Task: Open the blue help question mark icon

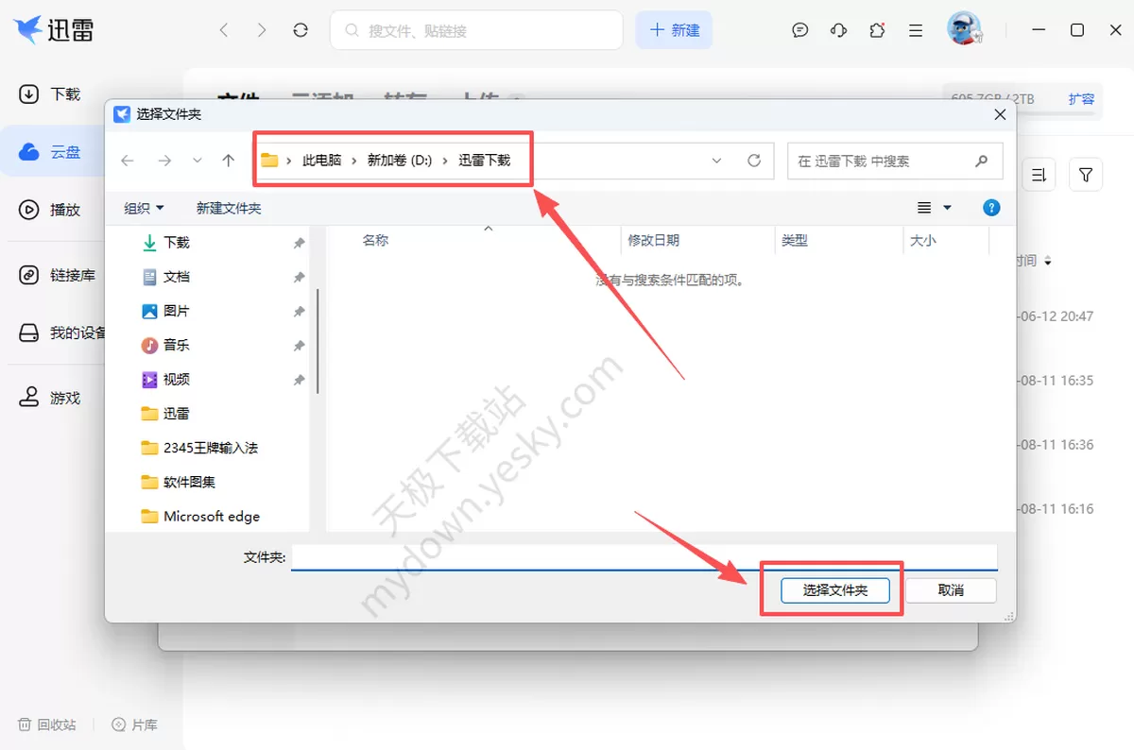Action: click(x=991, y=208)
